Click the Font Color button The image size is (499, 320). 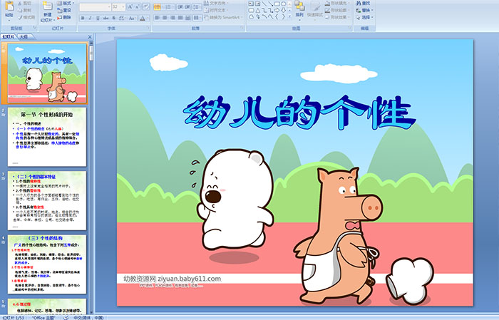143,18
